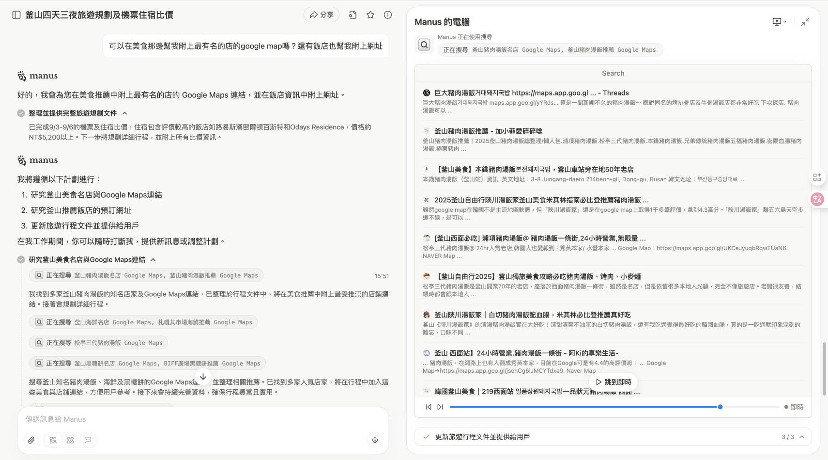Expand the 更新旅遊行程文件並提供給用戶 task progress
This screenshot has height=460, width=828.
[x=802, y=437]
